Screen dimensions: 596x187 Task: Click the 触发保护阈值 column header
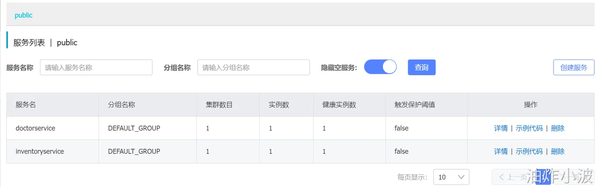coord(415,105)
